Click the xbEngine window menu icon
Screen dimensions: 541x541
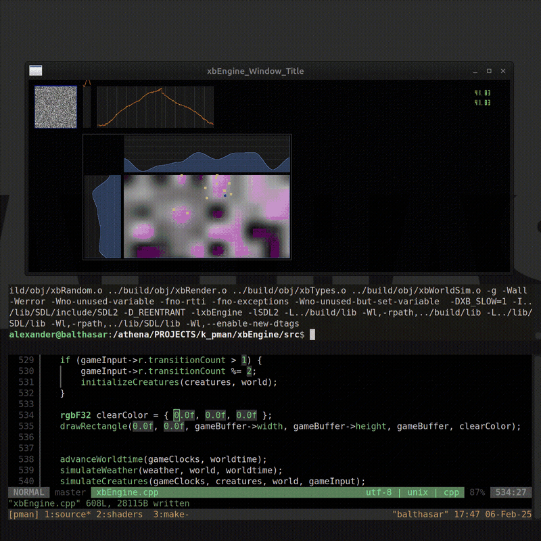click(36, 70)
